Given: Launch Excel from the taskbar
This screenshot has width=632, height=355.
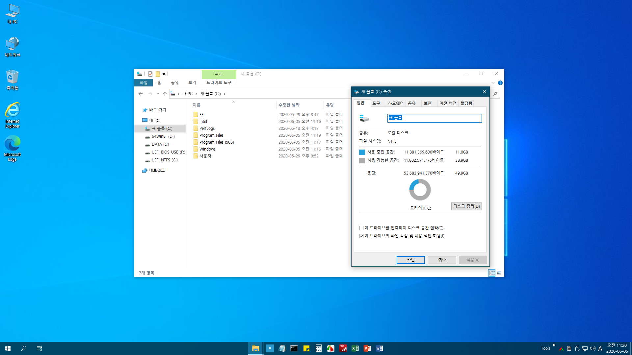Looking at the screenshot, I should (355, 348).
